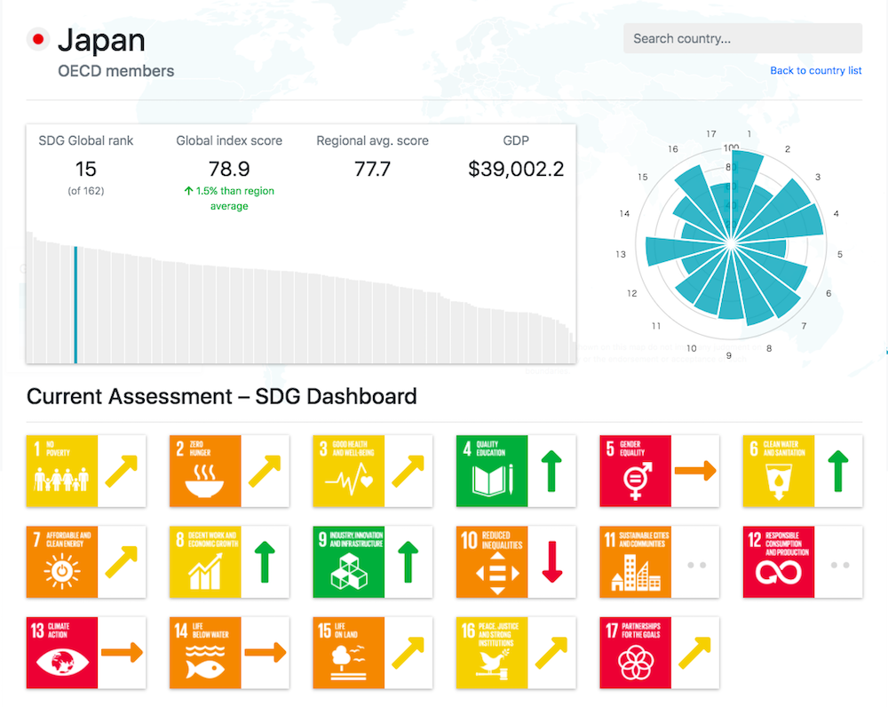This screenshot has height=707, width=888.
Task: Select the Gender Equality goal 5 icon
Action: pos(636,471)
